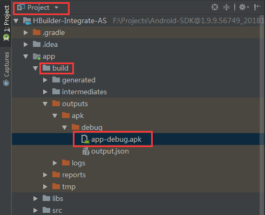Viewport: 265px width, 215px height.
Task: Click the hide panel icon
Action: (257, 8)
